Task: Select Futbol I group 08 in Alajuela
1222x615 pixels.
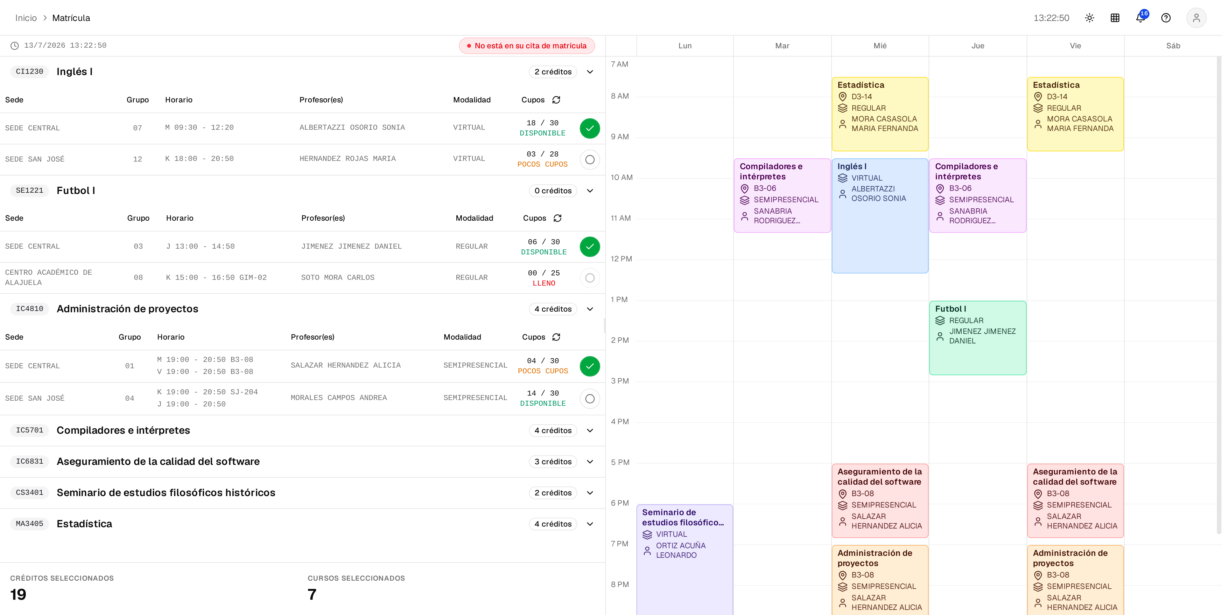Action: [x=590, y=278]
